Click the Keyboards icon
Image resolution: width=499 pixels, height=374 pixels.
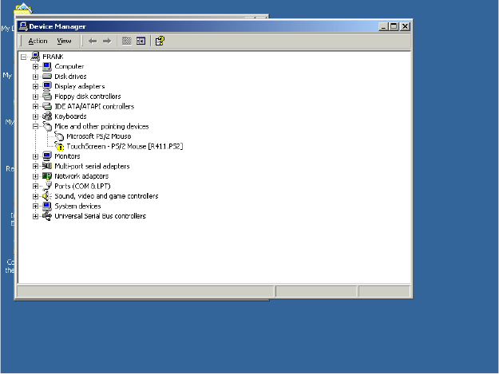point(47,116)
